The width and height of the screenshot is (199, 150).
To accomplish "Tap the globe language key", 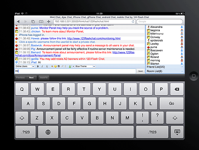I will (48, 132).
